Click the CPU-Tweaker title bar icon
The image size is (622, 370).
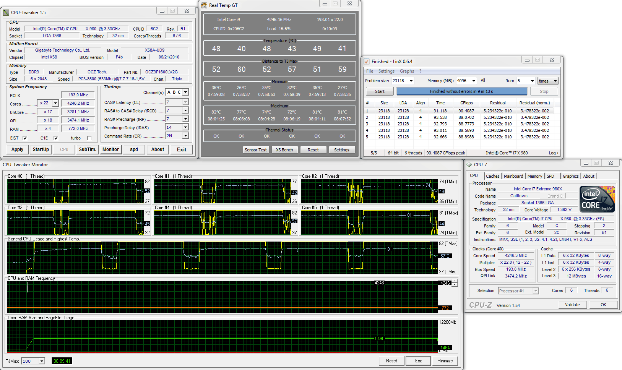pos(6,13)
